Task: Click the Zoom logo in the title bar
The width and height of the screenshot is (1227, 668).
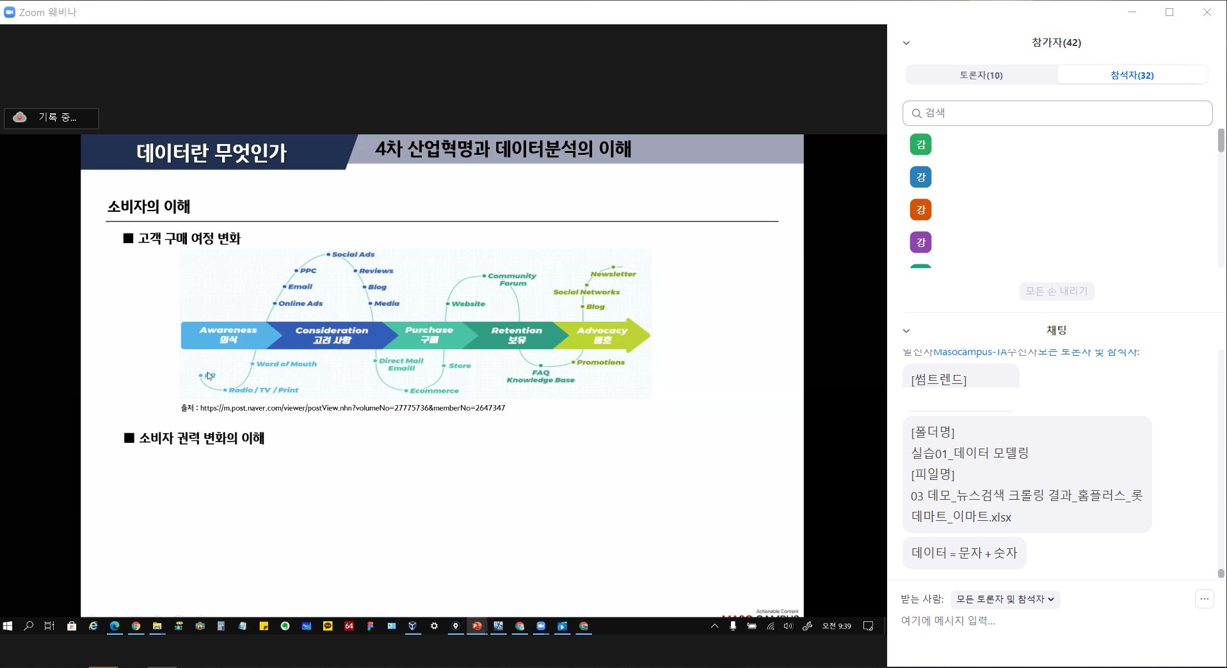Action: click(x=10, y=12)
